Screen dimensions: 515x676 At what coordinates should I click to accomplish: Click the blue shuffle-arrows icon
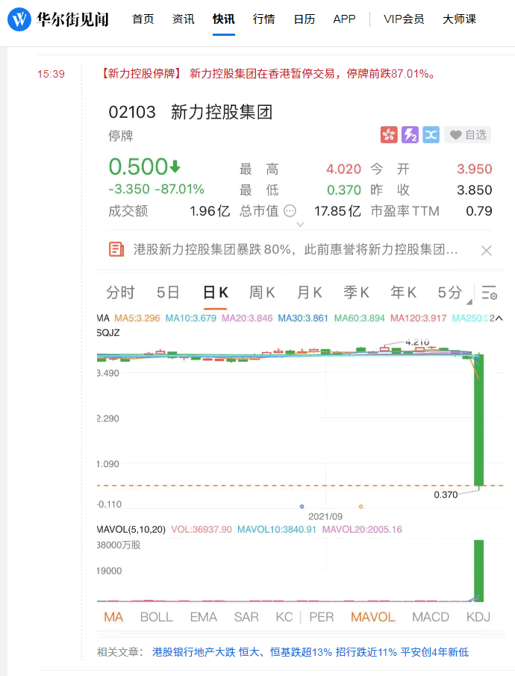(x=431, y=135)
